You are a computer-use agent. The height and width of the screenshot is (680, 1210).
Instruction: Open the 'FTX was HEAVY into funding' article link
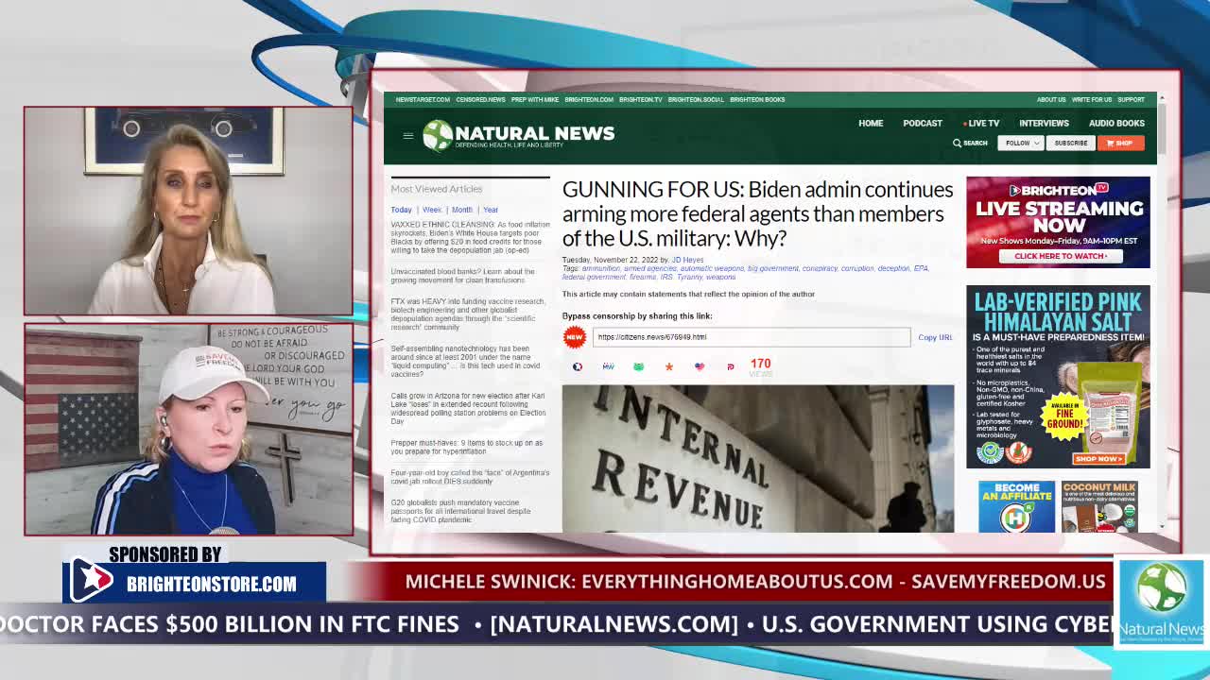468,314
